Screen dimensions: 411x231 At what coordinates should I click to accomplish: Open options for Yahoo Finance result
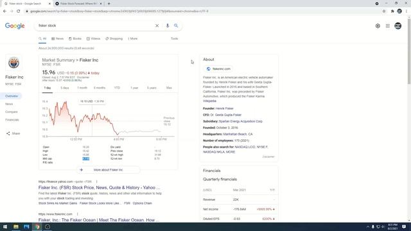click(96, 182)
